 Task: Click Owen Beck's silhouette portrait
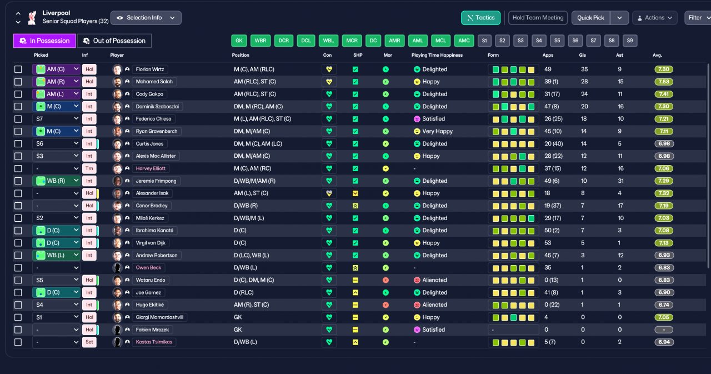click(117, 268)
